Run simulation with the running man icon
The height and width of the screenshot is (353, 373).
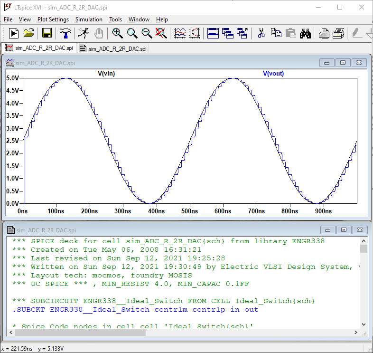(x=84, y=33)
